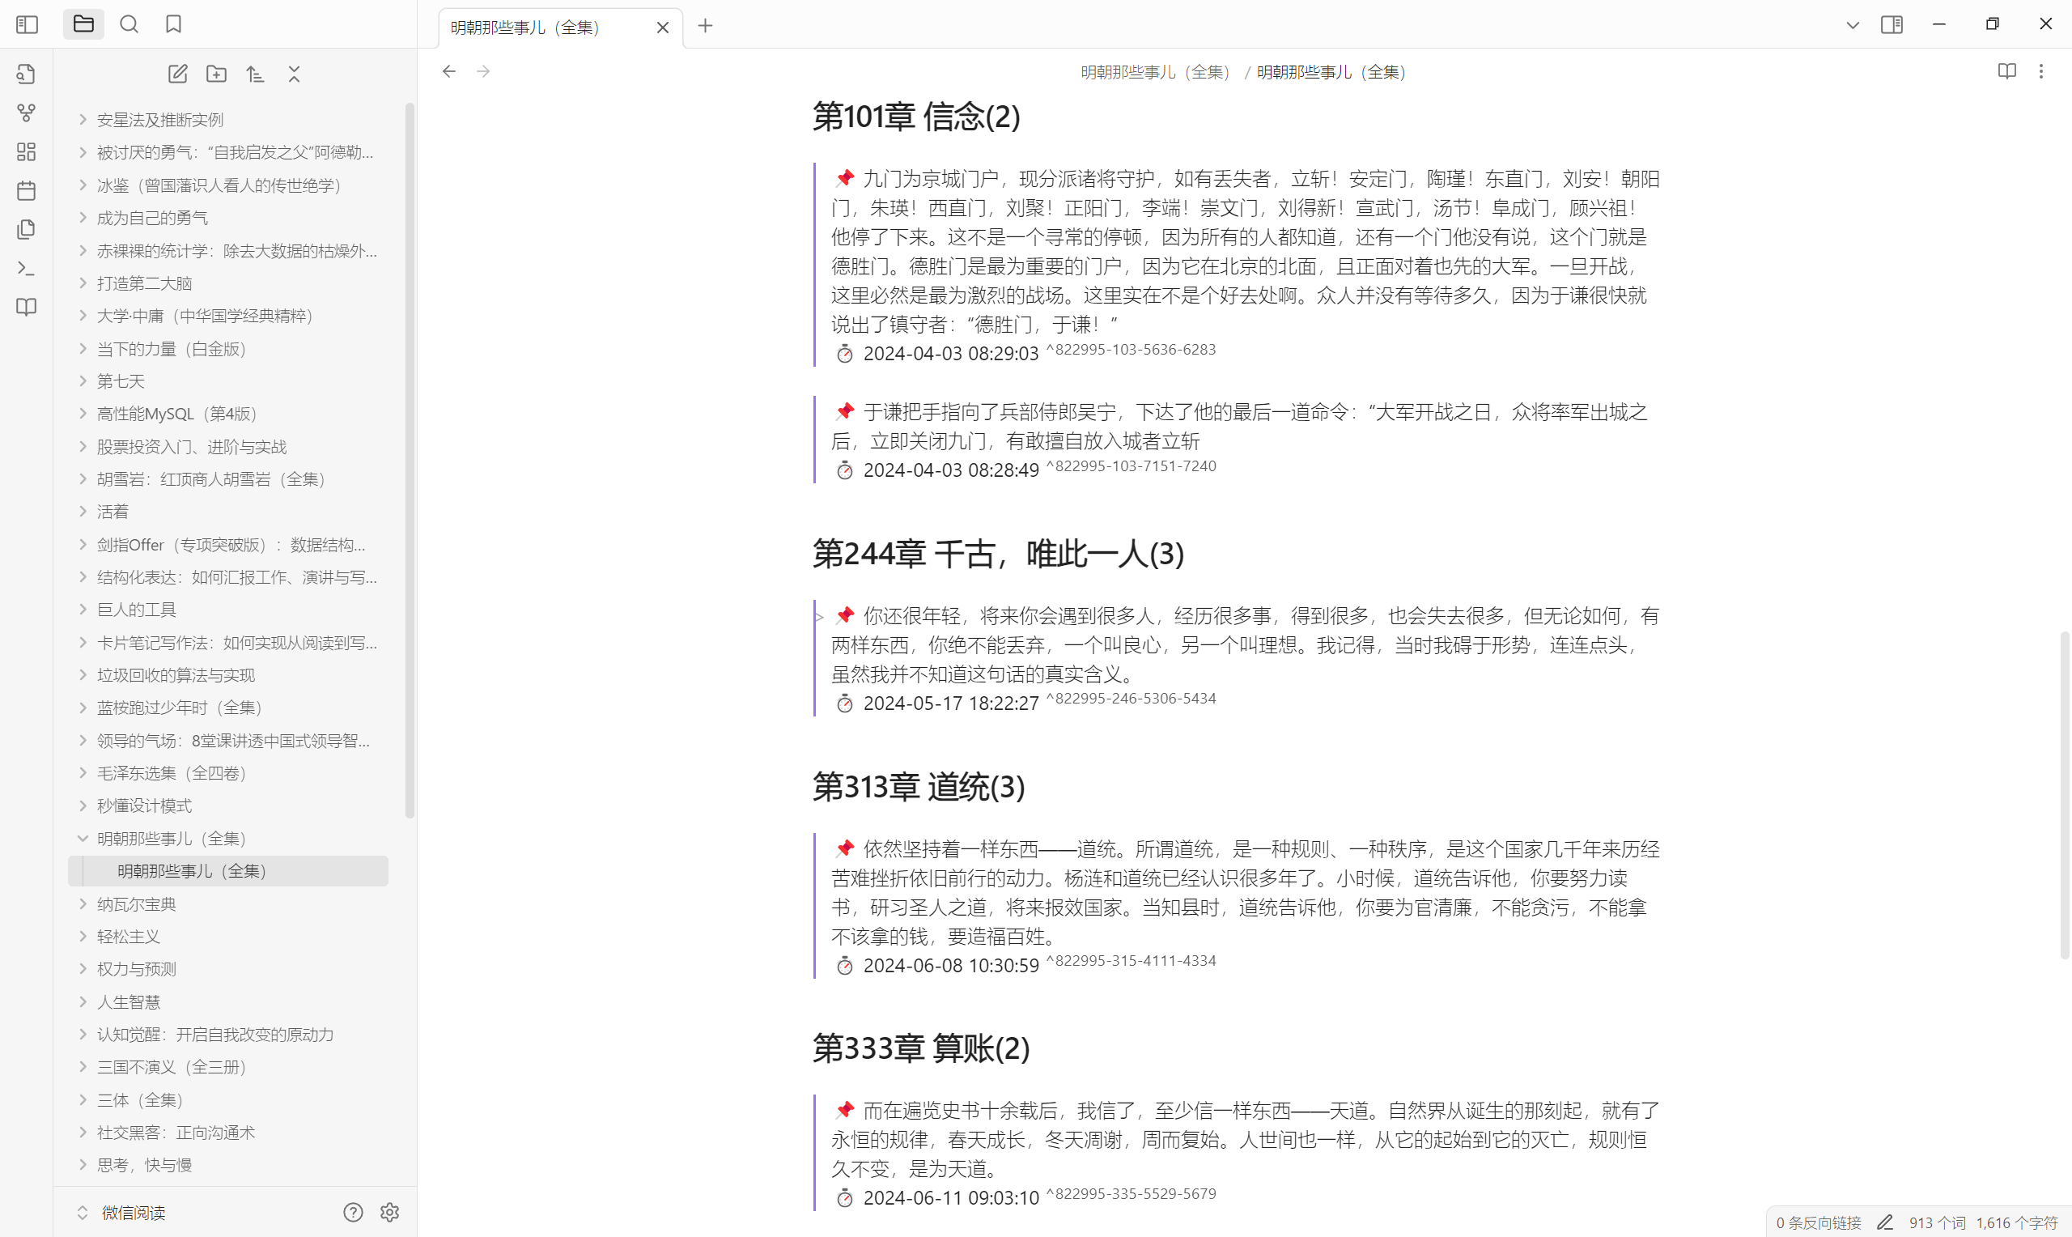
Task: Change sort order icon
Action: click(255, 74)
